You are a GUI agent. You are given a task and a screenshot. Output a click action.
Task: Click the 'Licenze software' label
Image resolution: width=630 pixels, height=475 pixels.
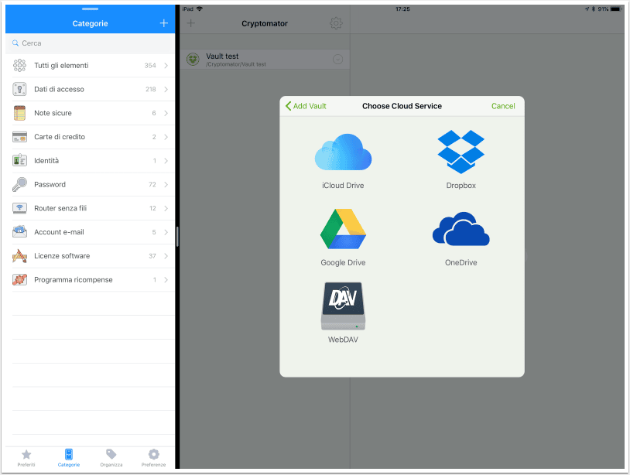pyautogui.click(x=62, y=256)
